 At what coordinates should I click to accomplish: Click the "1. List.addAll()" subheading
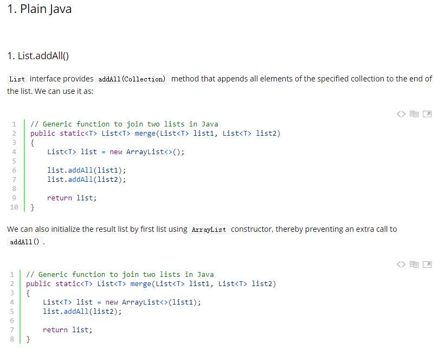38,55
